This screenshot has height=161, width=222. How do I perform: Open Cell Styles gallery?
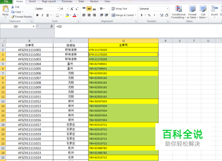tap(203, 12)
